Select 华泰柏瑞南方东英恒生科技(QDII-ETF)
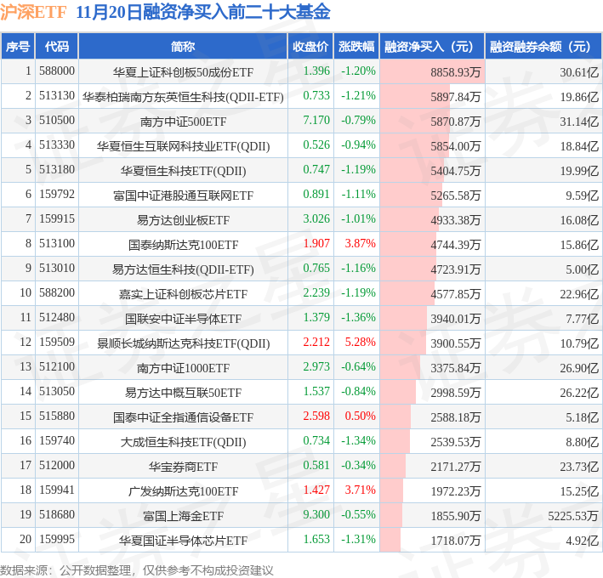 tap(183, 97)
